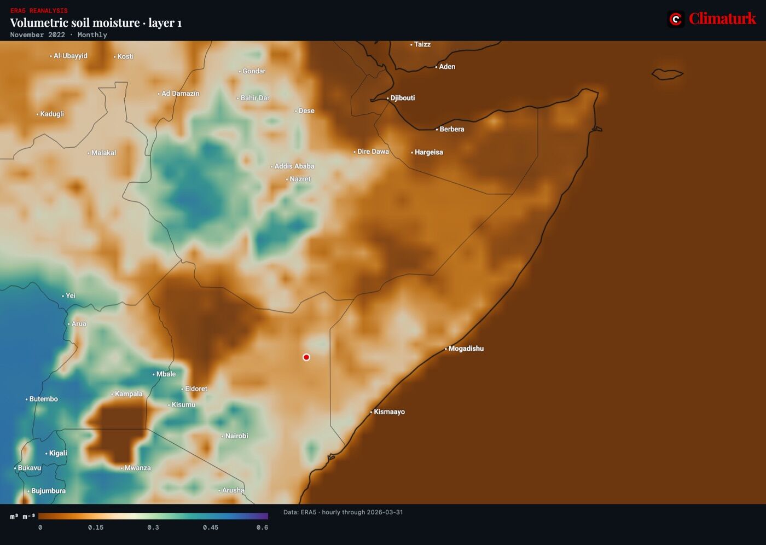Select the Kisumu city label
Screen dimensions: 766x545
[183, 405]
